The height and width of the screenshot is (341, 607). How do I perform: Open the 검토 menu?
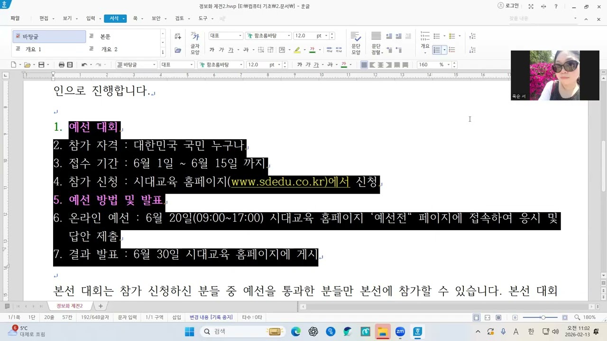pyautogui.click(x=179, y=18)
